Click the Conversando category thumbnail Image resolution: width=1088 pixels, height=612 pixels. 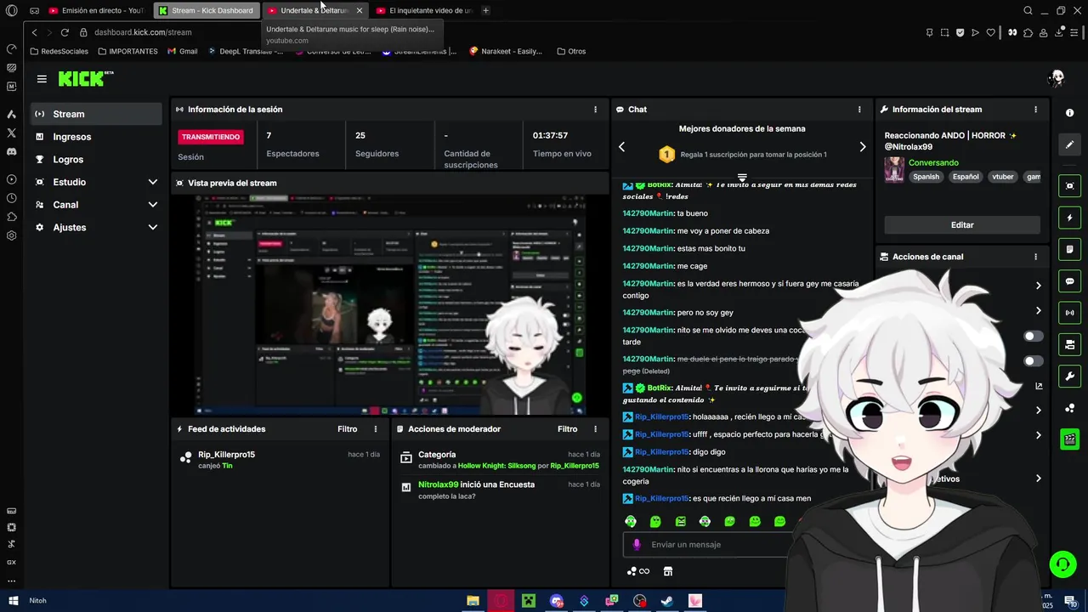pos(894,170)
